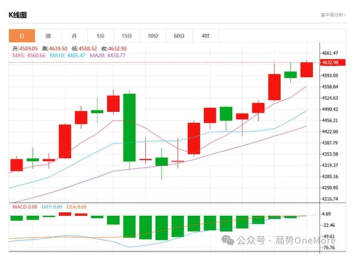Select the 15分 interval tab
The width and height of the screenshot is (363, 263).
click(x=126, y=36)
